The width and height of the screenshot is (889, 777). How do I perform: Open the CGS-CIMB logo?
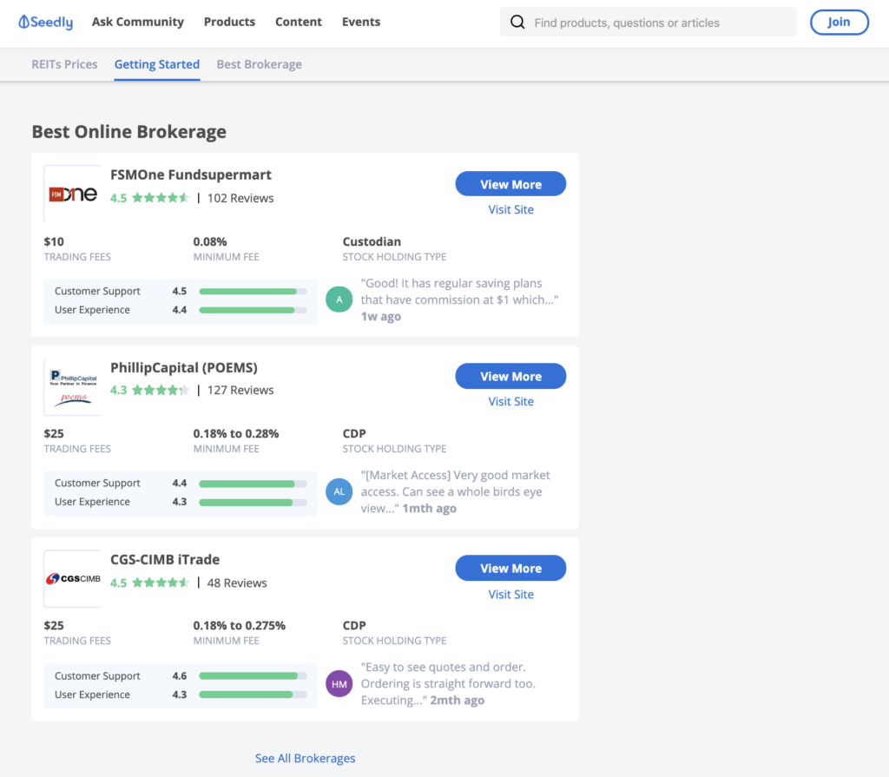pos(73,578)
